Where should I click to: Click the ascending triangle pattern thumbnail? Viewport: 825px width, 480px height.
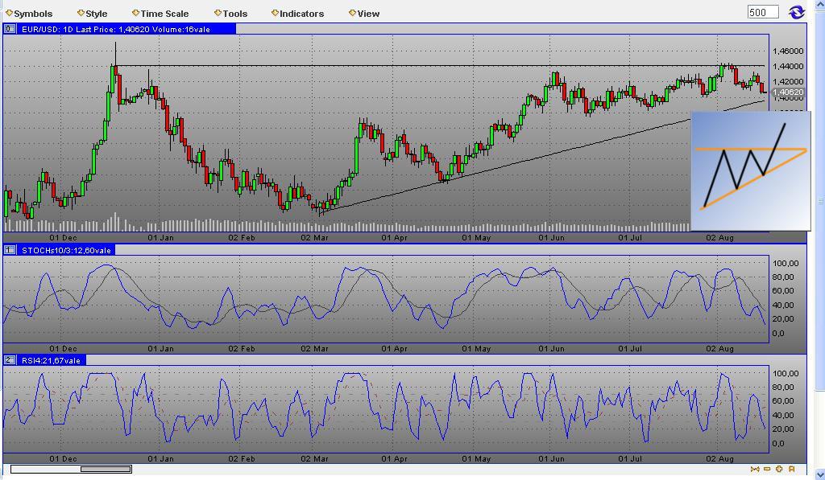pyautogui.click(x=751, y=170)
